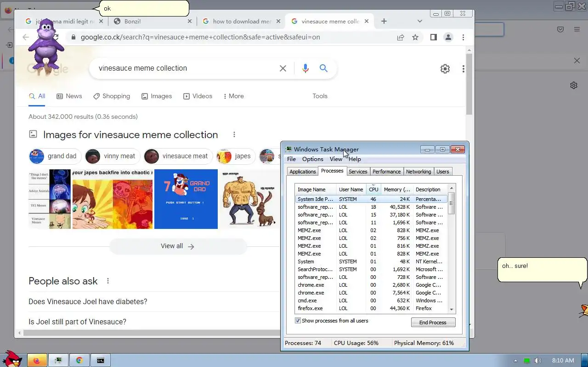Open Chrome profile avatar
Viewport: 588px width, 367px height.
[448, 37]
